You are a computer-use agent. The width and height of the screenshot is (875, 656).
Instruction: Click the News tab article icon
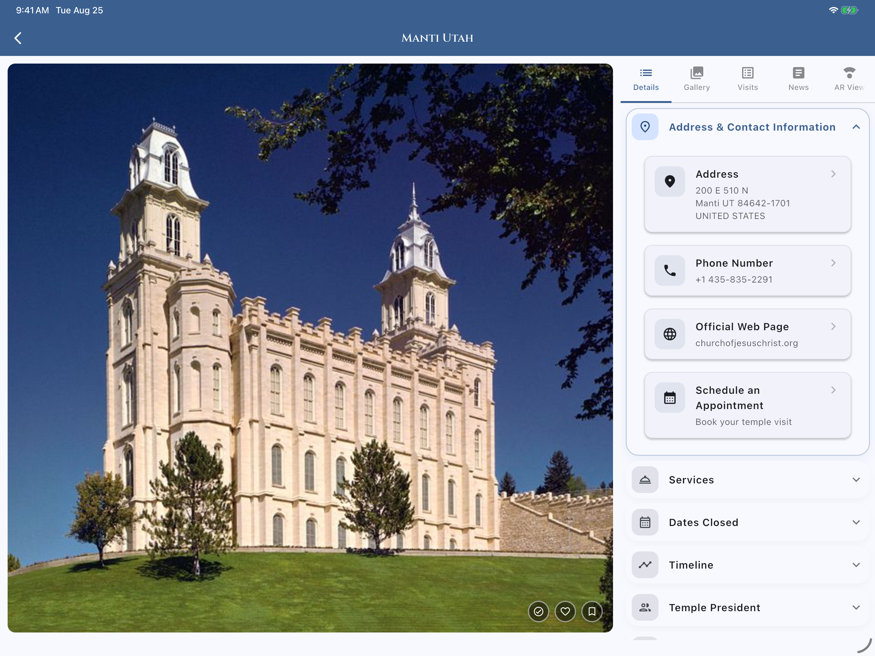coord(798,73)
